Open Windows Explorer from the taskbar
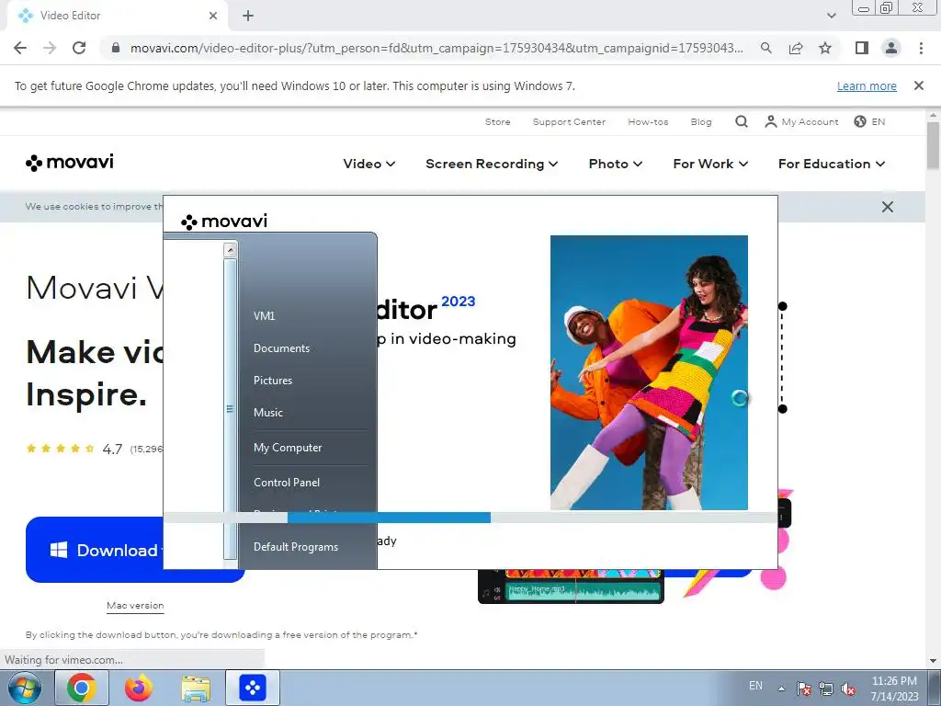The height and width of the screenshot is (706, 941). 196,689
